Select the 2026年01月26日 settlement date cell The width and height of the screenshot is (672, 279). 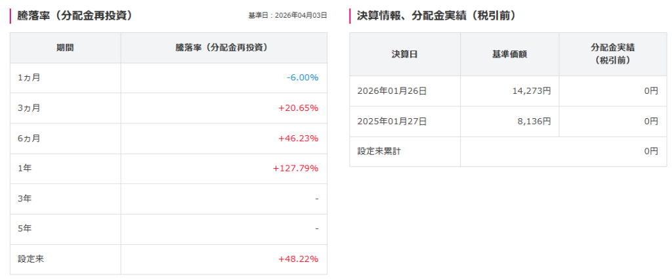coord(392,91)
